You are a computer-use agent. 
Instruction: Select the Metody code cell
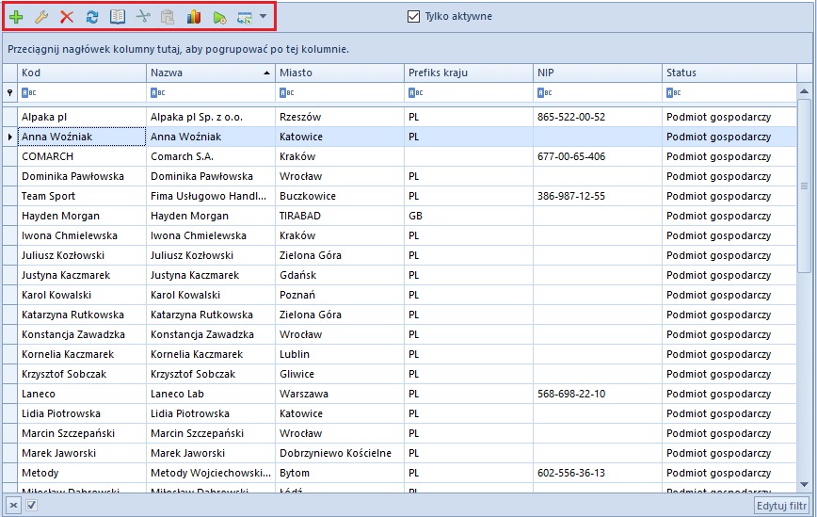82,474
